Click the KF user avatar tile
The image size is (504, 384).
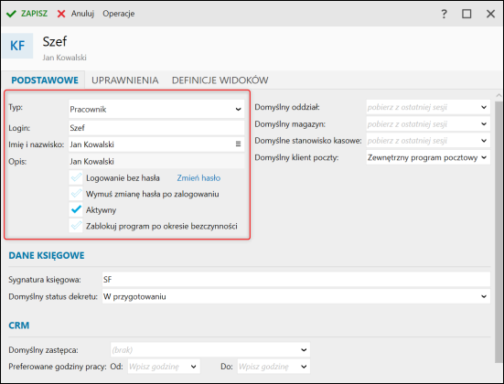(x=17, y=46)
